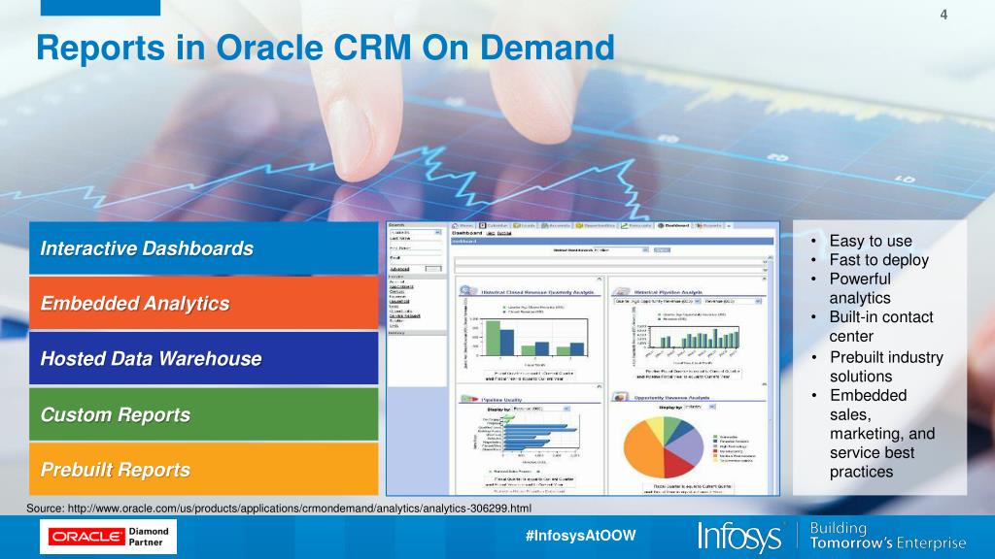The image size is (995, 559).
Task: Open the Forecasts tab in CRM screenshot
Action: point(636,225)
